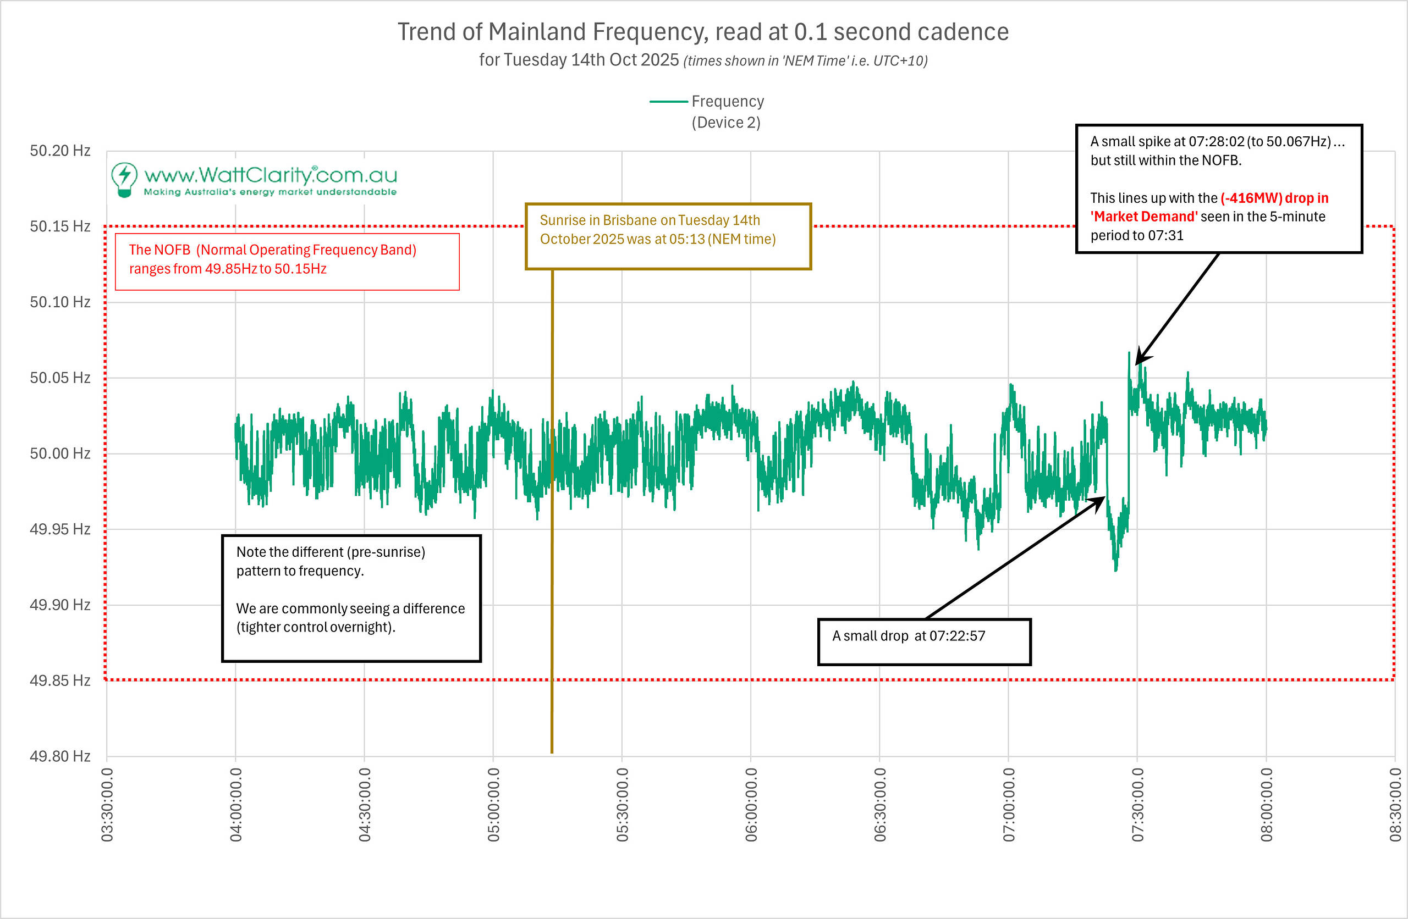Select the Sunrise in Brisbane annotation box
Image resolution: width=1408 pixels, height=919 pixels.
[668, 236]
